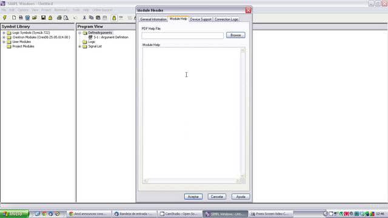This screenshot has width=388, height=218.
Task: Switch to the Connection Logic tab
Action: tap(226, 19)
